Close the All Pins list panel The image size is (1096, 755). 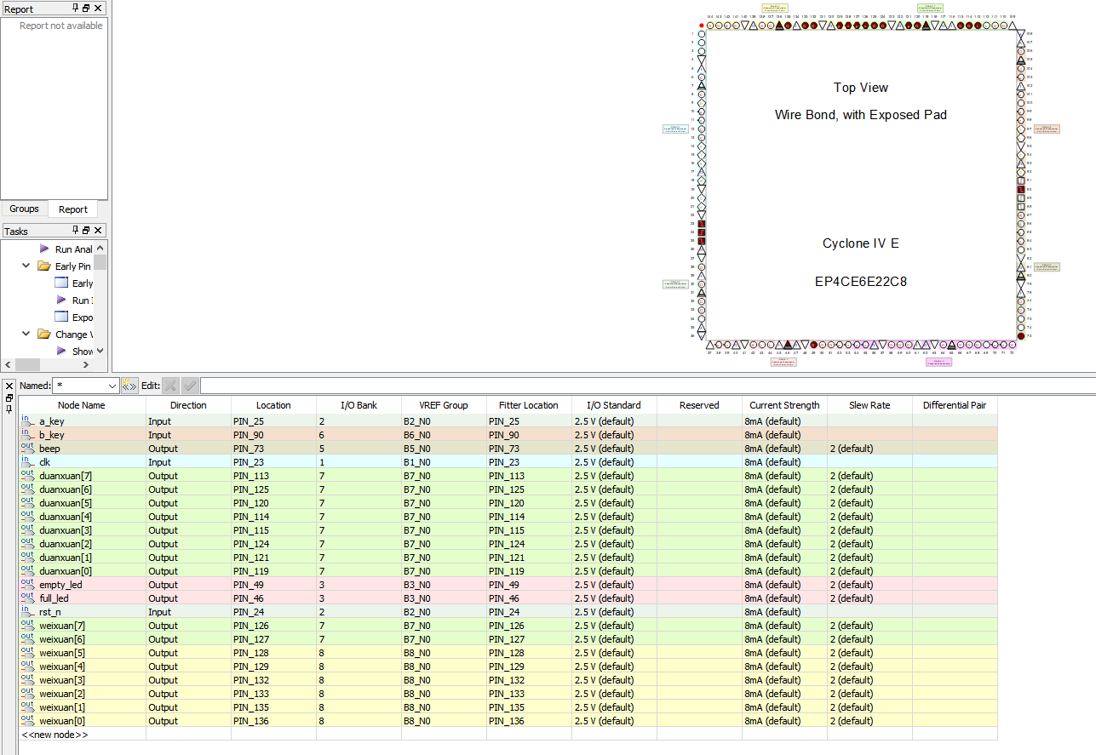(x=9, y=386)
